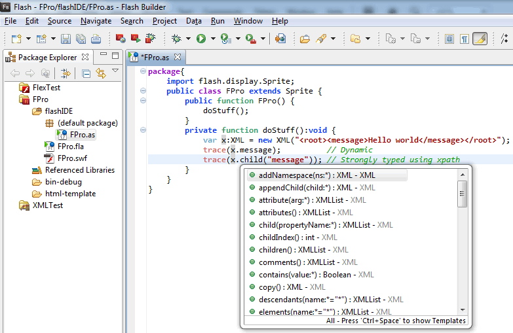This screenshot has width=513, height=333.
Task: Open the Data menu
Action: (x=194, y=21)
